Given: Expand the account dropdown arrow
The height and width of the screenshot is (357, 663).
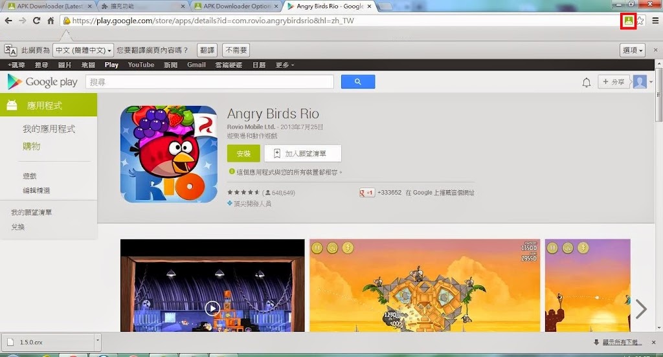Looking at the screenshot, I should (x=651, y=82).
